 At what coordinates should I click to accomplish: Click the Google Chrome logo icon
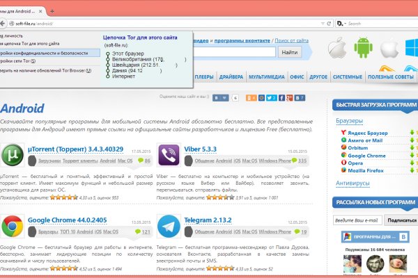click(x=12, y=226)
